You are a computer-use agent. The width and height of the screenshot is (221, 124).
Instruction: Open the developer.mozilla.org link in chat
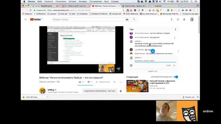154,45
